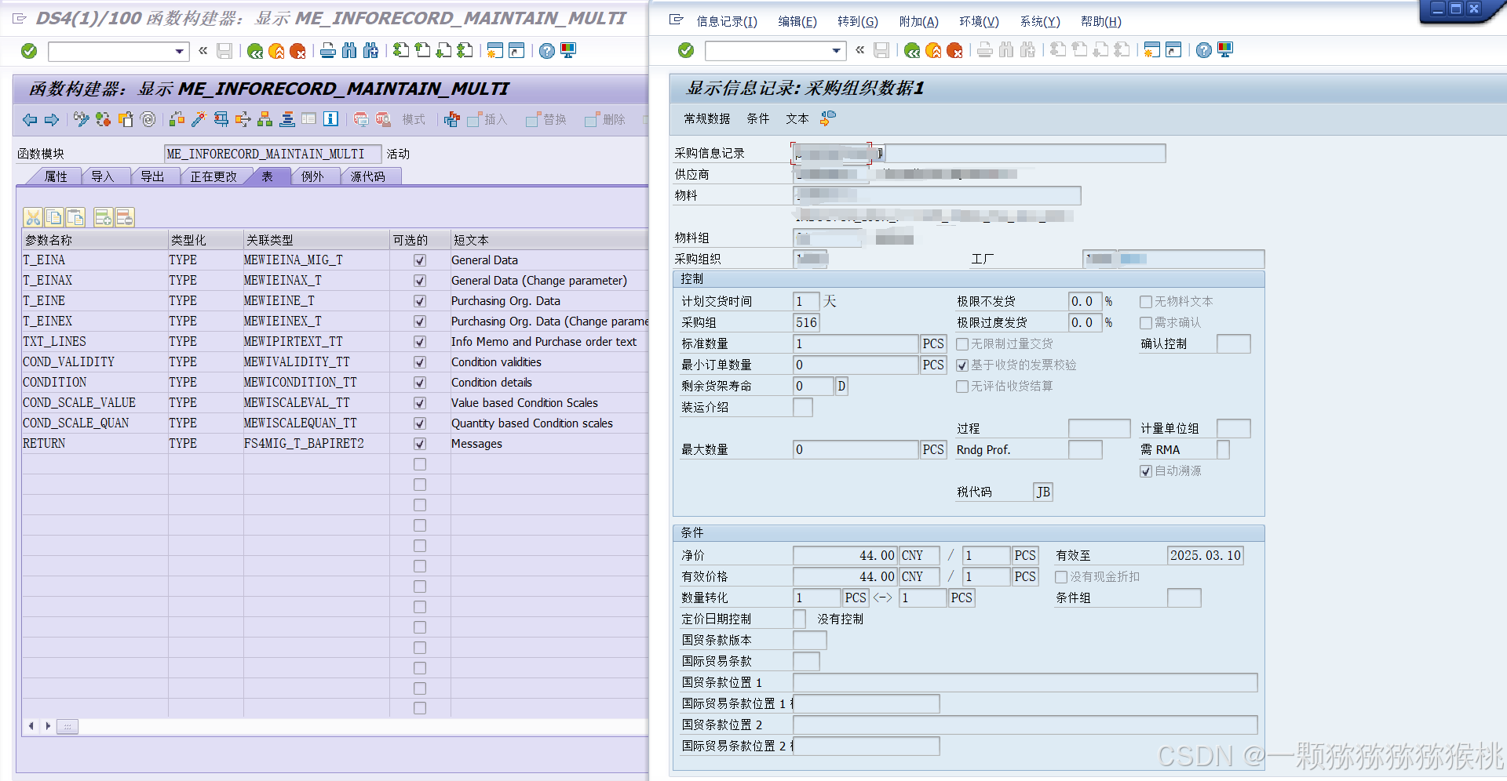Image resolution: width=1507 pixels, height=781 pixels.
Task: Open 编辑 menu
Action: click(x=797, y=22)
